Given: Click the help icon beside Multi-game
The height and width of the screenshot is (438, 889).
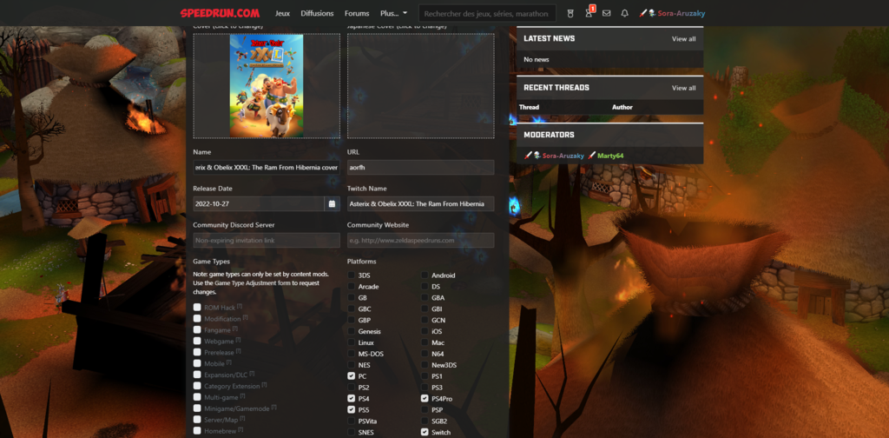Looking at the screenshot, I should (242, 396).
